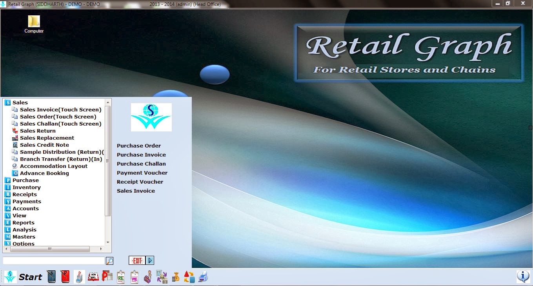The height and width of the screenshot is (286, 533).
Task: Click the blue info icon at bottom right
Action: pyautogui.click(x=523, y=277)
